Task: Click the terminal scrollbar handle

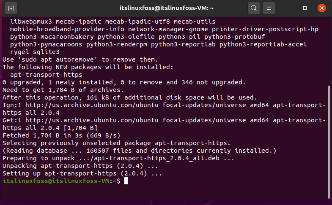Action: pos(329,142)
